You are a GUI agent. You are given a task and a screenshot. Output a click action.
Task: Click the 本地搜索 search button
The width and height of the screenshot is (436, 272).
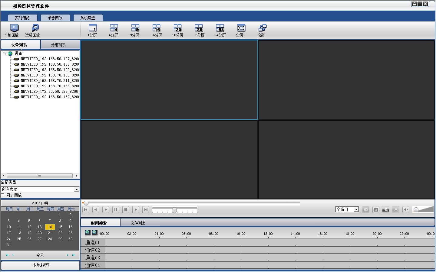coord(41,265)
